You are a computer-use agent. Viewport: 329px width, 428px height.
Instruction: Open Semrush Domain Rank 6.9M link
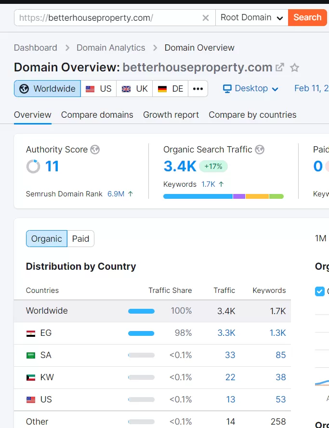[116, 194]
